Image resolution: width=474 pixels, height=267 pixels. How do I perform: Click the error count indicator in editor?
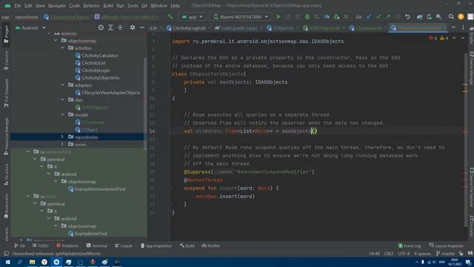(433, 38)
